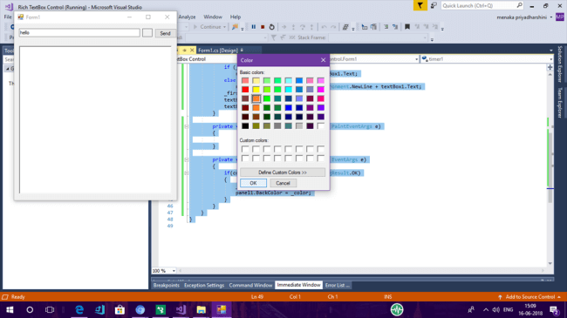Click the Step Over icon
567x318 pixels.
pyautogui.click(x=303, y=27)
